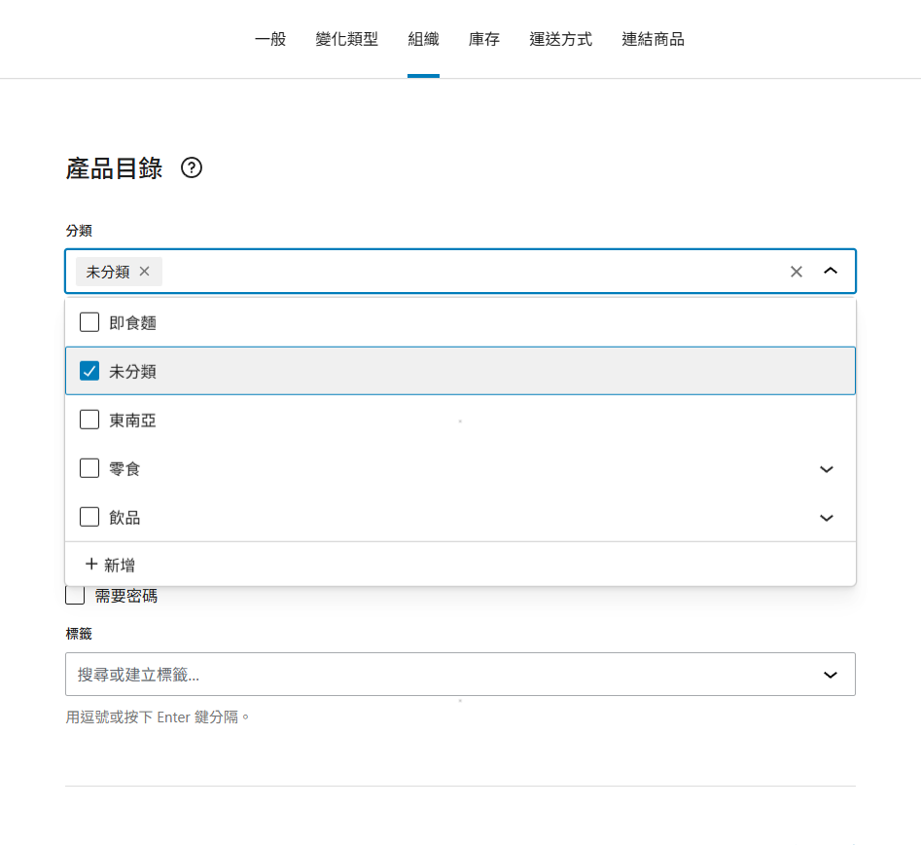Remove the 未分類 chip from category field
This screenshot has height=845, width=921.
click(145, 272)
